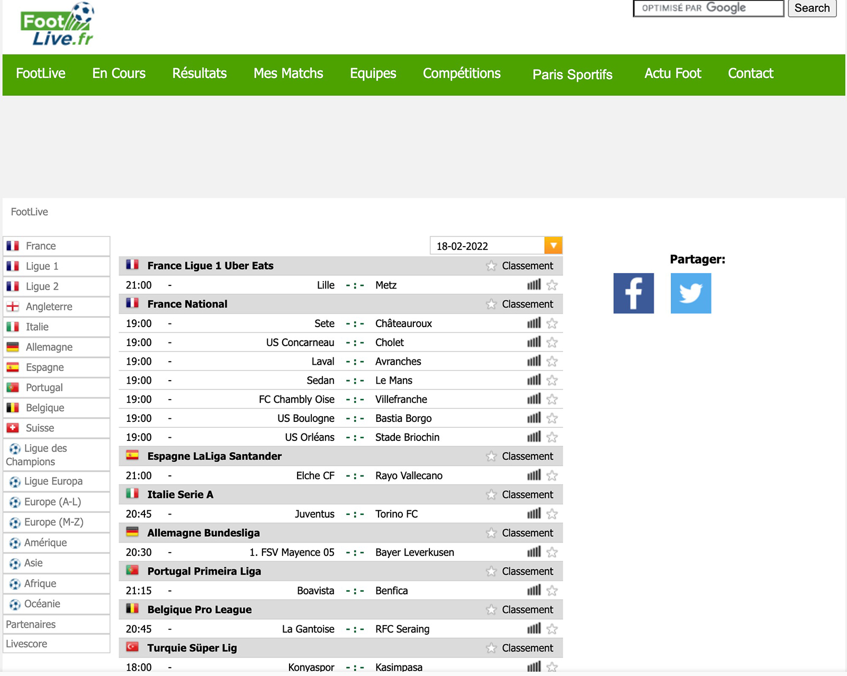Open Classement for France Ligue 1
Screen dimensions: 847x676
point(527,266)
